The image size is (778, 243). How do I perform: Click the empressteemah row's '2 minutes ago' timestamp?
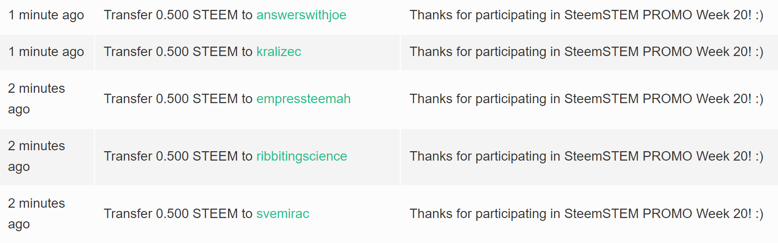36,99
